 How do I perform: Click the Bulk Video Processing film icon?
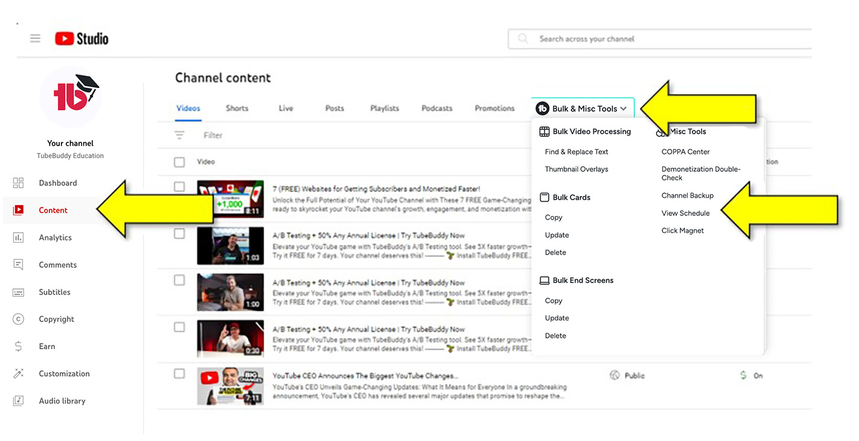[544, 132]
